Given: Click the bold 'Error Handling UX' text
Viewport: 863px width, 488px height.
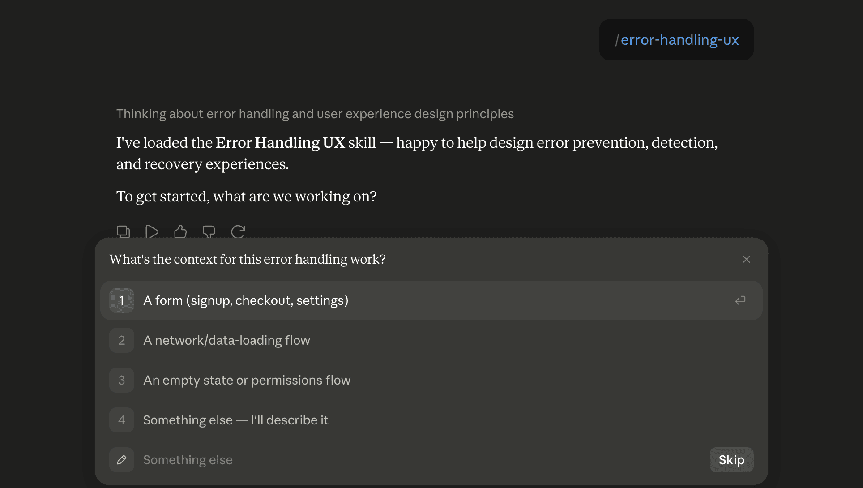Looking at the screenshot, I should tap(280, 143).
